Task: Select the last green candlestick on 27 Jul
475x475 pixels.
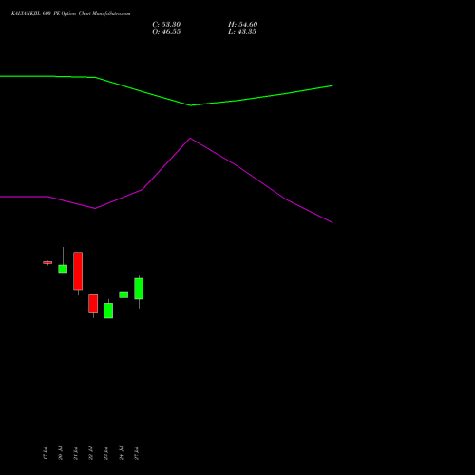Action: pos(139,289)
